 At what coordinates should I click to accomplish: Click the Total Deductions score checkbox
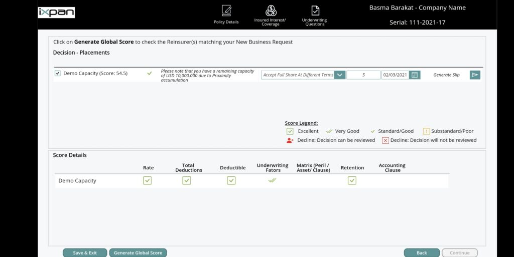187,180
